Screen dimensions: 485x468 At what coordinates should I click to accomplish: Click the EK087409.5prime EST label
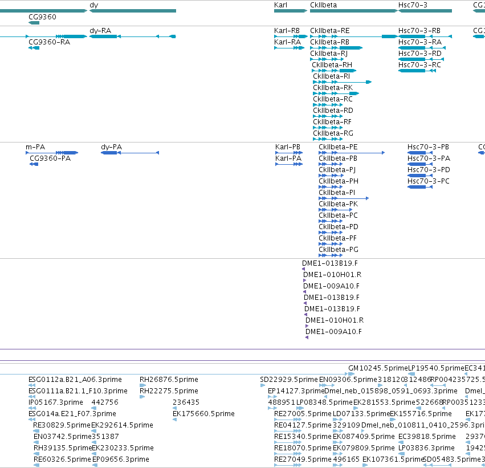pos(364,437)
